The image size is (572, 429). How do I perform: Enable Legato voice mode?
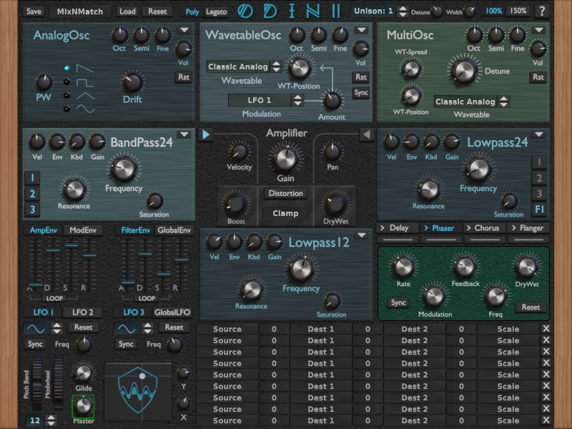(217, 11)
